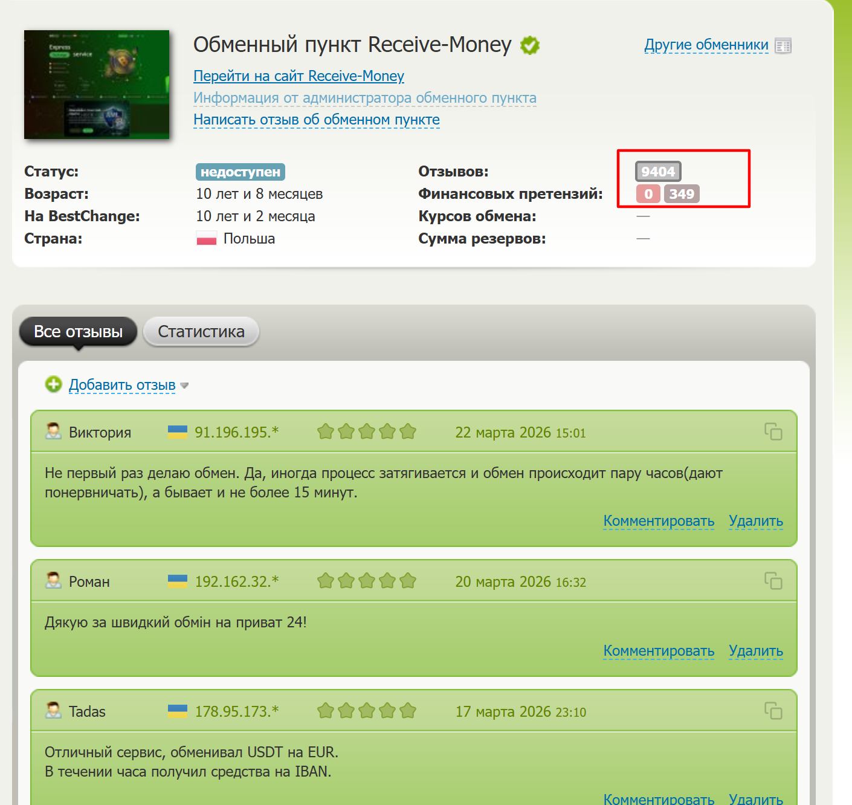Switch to the Статистика tab
852x805 pixels.
point(201,332)
